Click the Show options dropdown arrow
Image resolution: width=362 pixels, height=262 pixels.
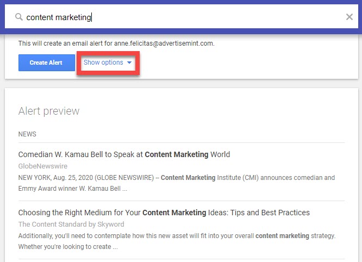[129, 63]
